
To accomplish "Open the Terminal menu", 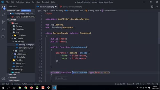I will point(45,2).
